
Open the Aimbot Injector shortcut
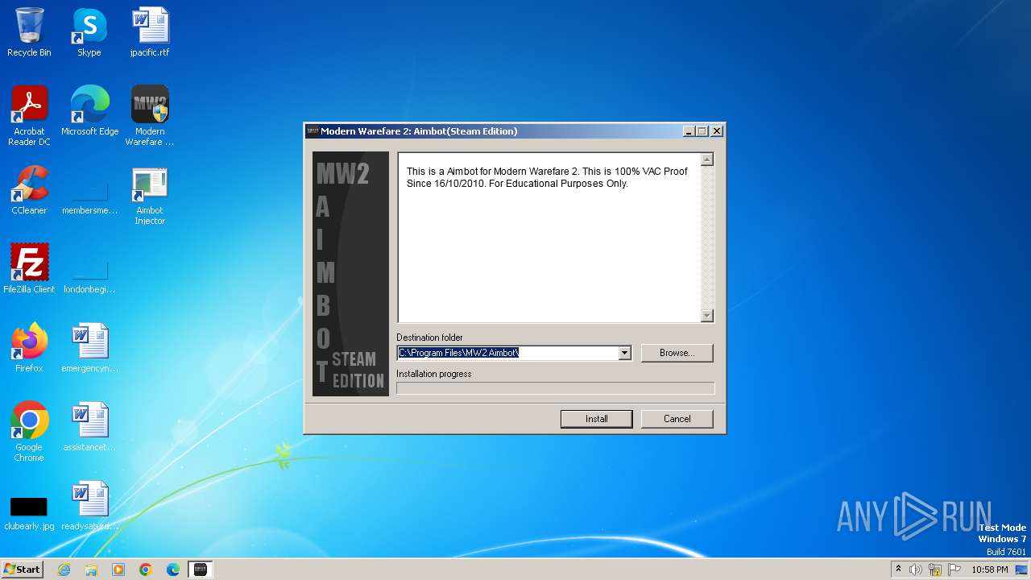tap(150, 195)
